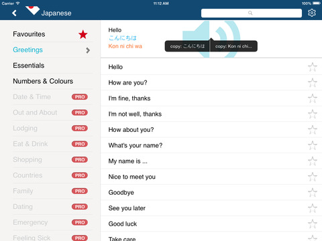Select the See you later phrase
Viewport: 322px width, 241px height.
coord(127,208)
